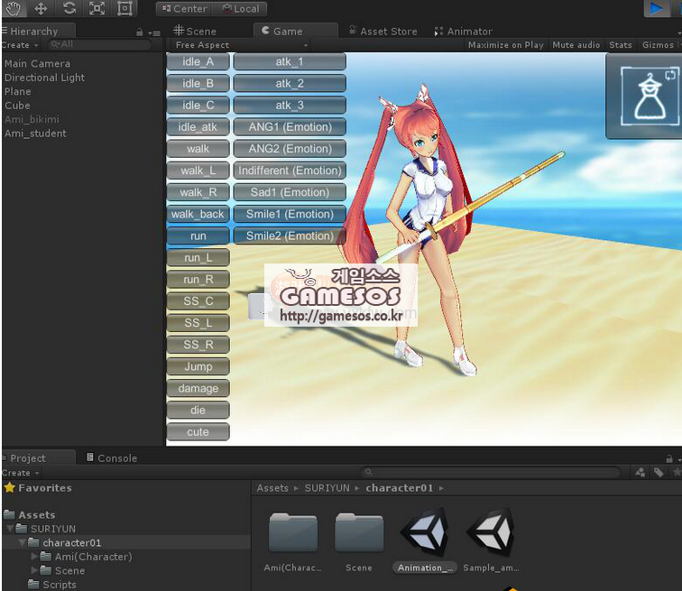Viewport: 682px width, 591px height.
Task: Play the cute animation
Action: point(198,432)
